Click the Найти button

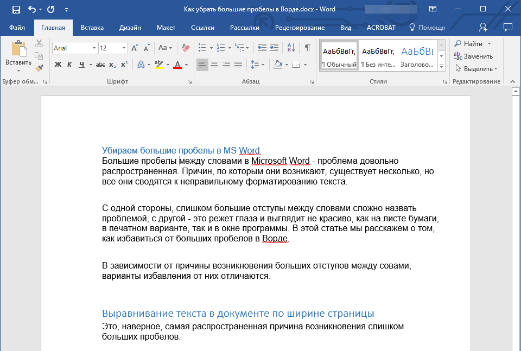[469, 43]
